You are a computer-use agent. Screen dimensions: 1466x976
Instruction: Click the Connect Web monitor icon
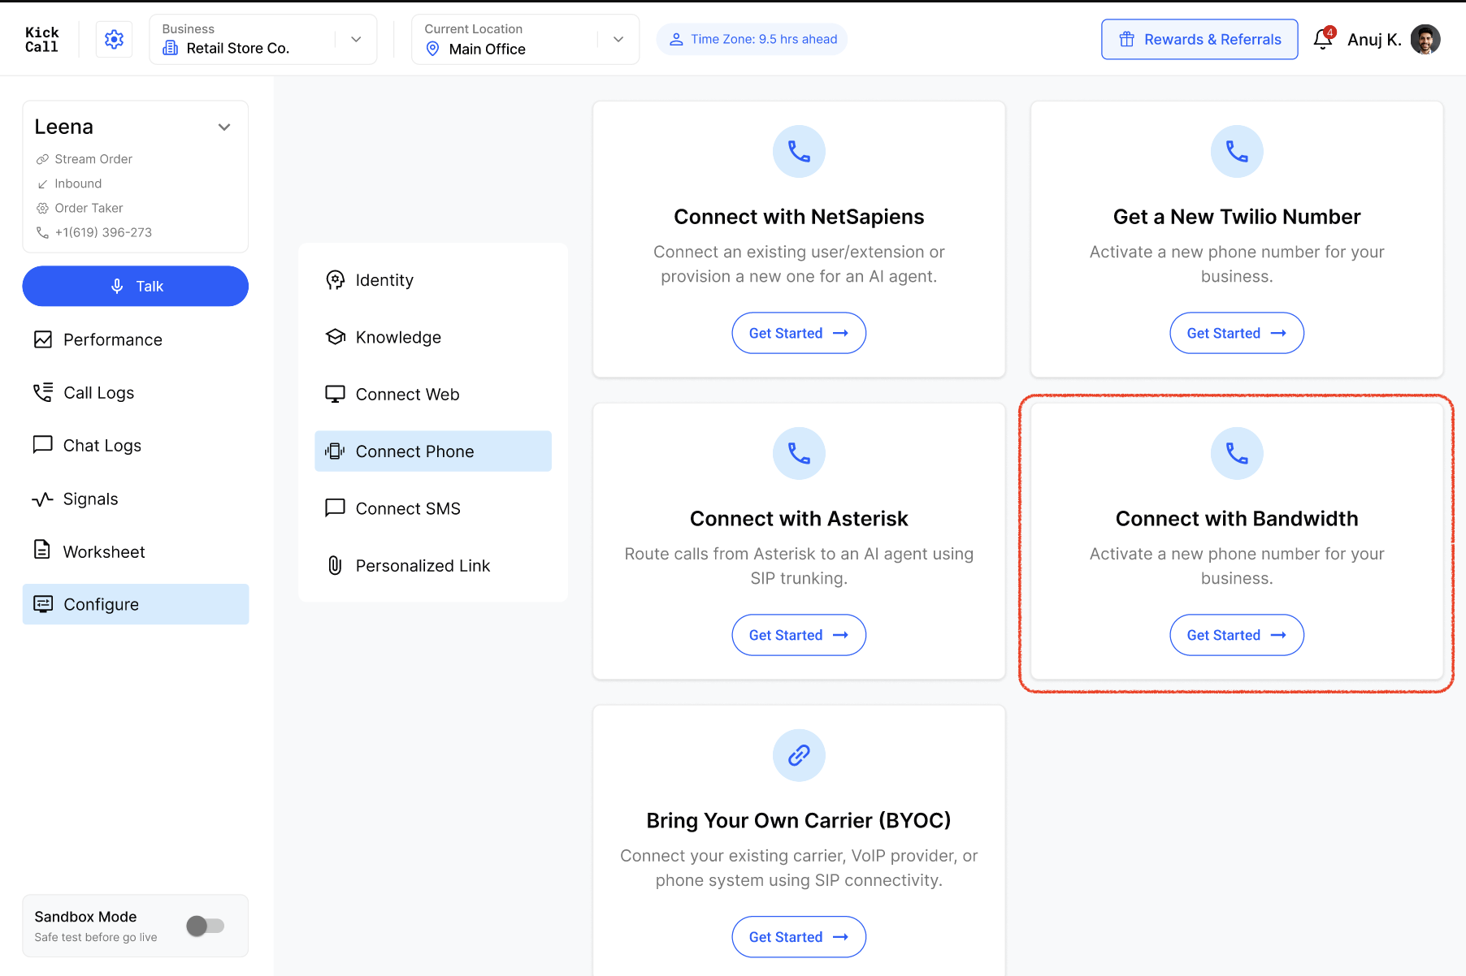click(x=335, y=394)
